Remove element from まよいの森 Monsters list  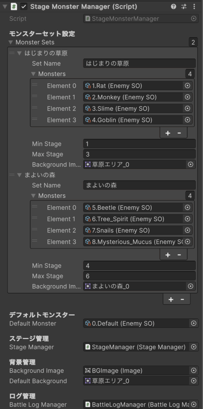click(179, 255)
